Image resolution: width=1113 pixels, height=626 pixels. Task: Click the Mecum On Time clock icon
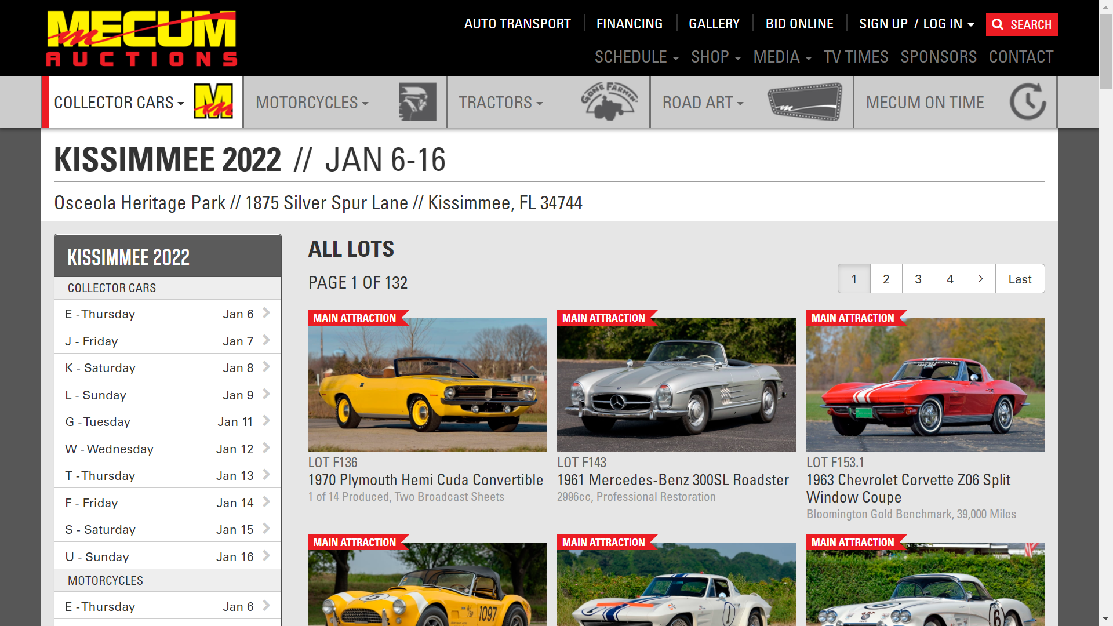1027,102
